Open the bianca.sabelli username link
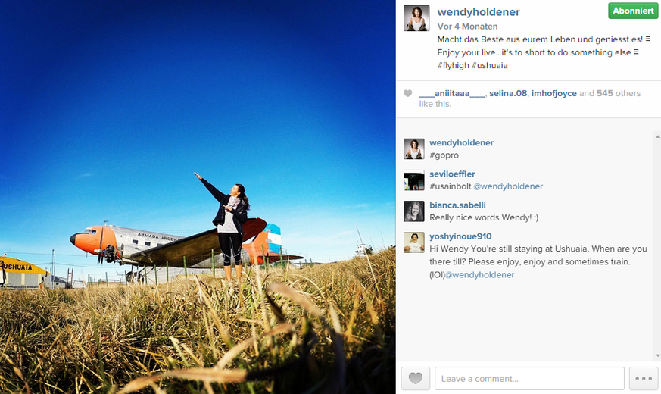Screen dimensions: 661x394 click(x=457, y=205)
